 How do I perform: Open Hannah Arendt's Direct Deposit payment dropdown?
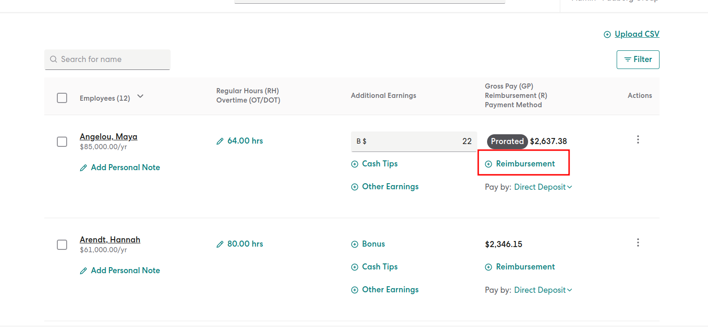tap(543, 290)
